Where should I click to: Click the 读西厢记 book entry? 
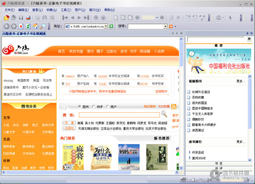(x=198, y=130)
